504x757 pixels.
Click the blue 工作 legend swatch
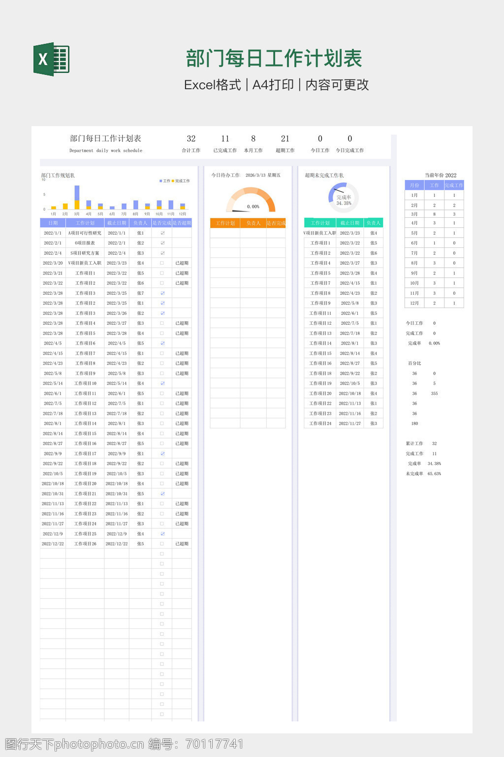160,181
